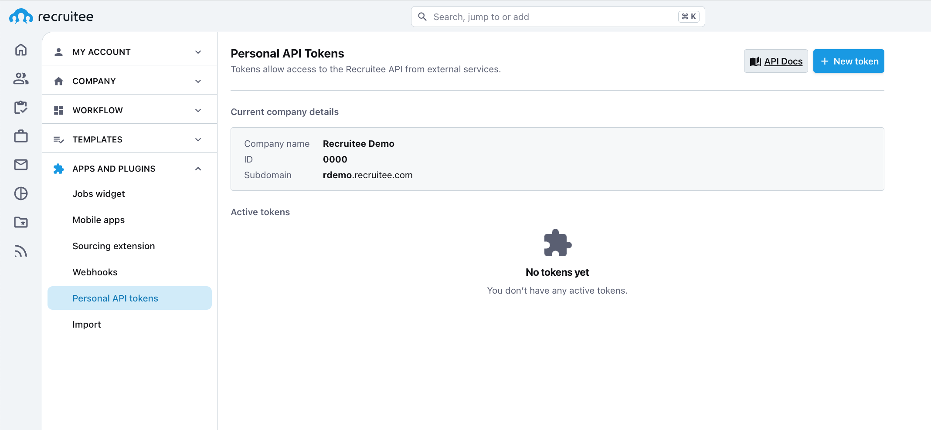Click the plus icon on New token

tap(825, 61)
